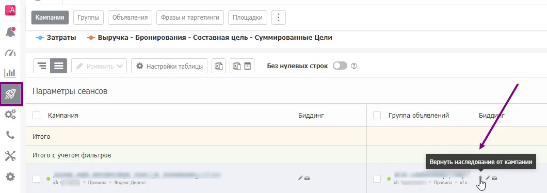Image resolution: width=547 pixels, height=193 pixels.
Task: Open the notifications bell in sidebar
Action: [x=10, y=32]
